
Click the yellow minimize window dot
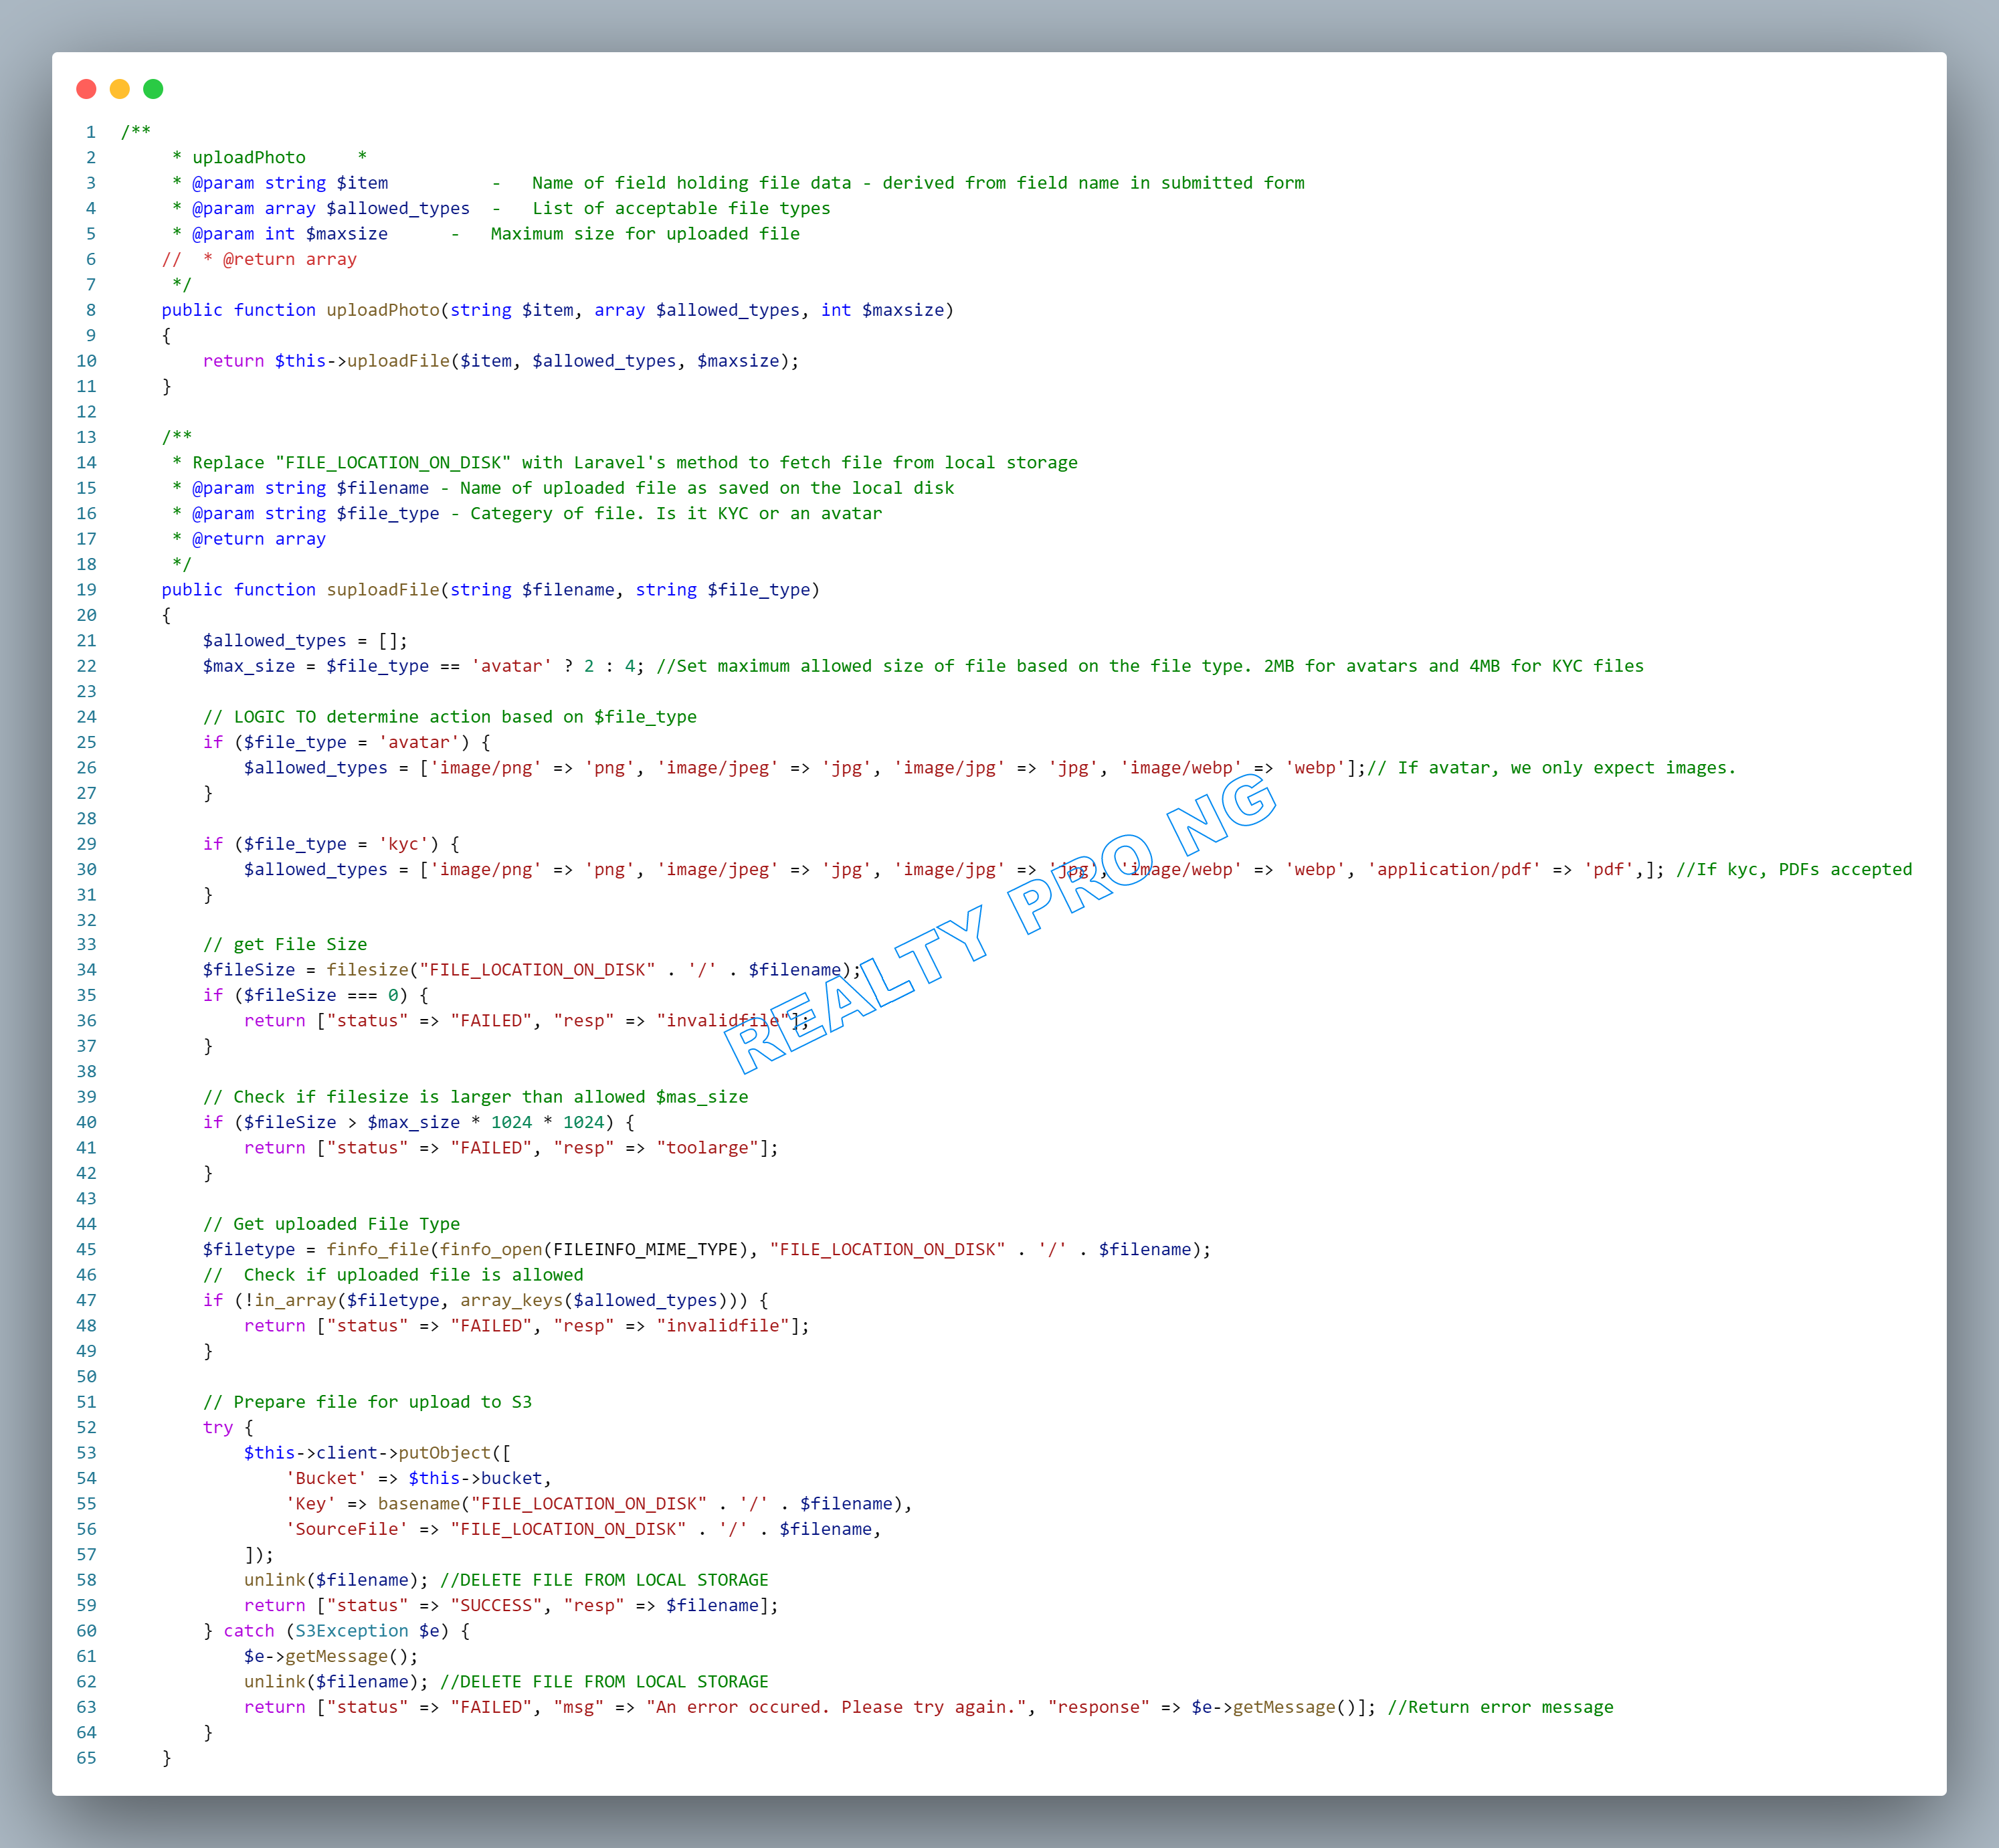pyautogui.click(x=120, y=89)
